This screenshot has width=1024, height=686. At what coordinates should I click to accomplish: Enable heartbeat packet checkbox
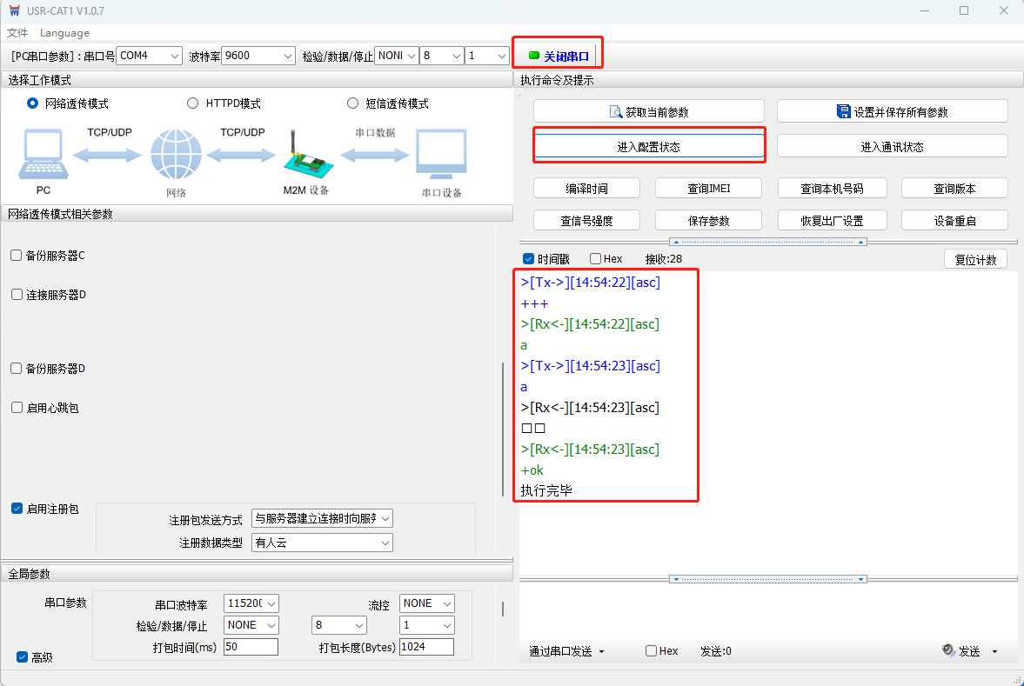tap(17, 408)
